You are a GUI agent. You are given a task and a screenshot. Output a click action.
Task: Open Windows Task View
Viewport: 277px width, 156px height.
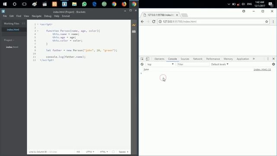(24, 4)
